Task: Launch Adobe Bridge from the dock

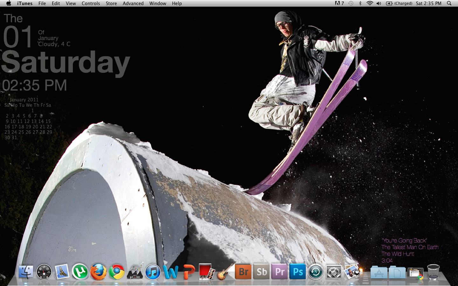Action: (243, 272)
